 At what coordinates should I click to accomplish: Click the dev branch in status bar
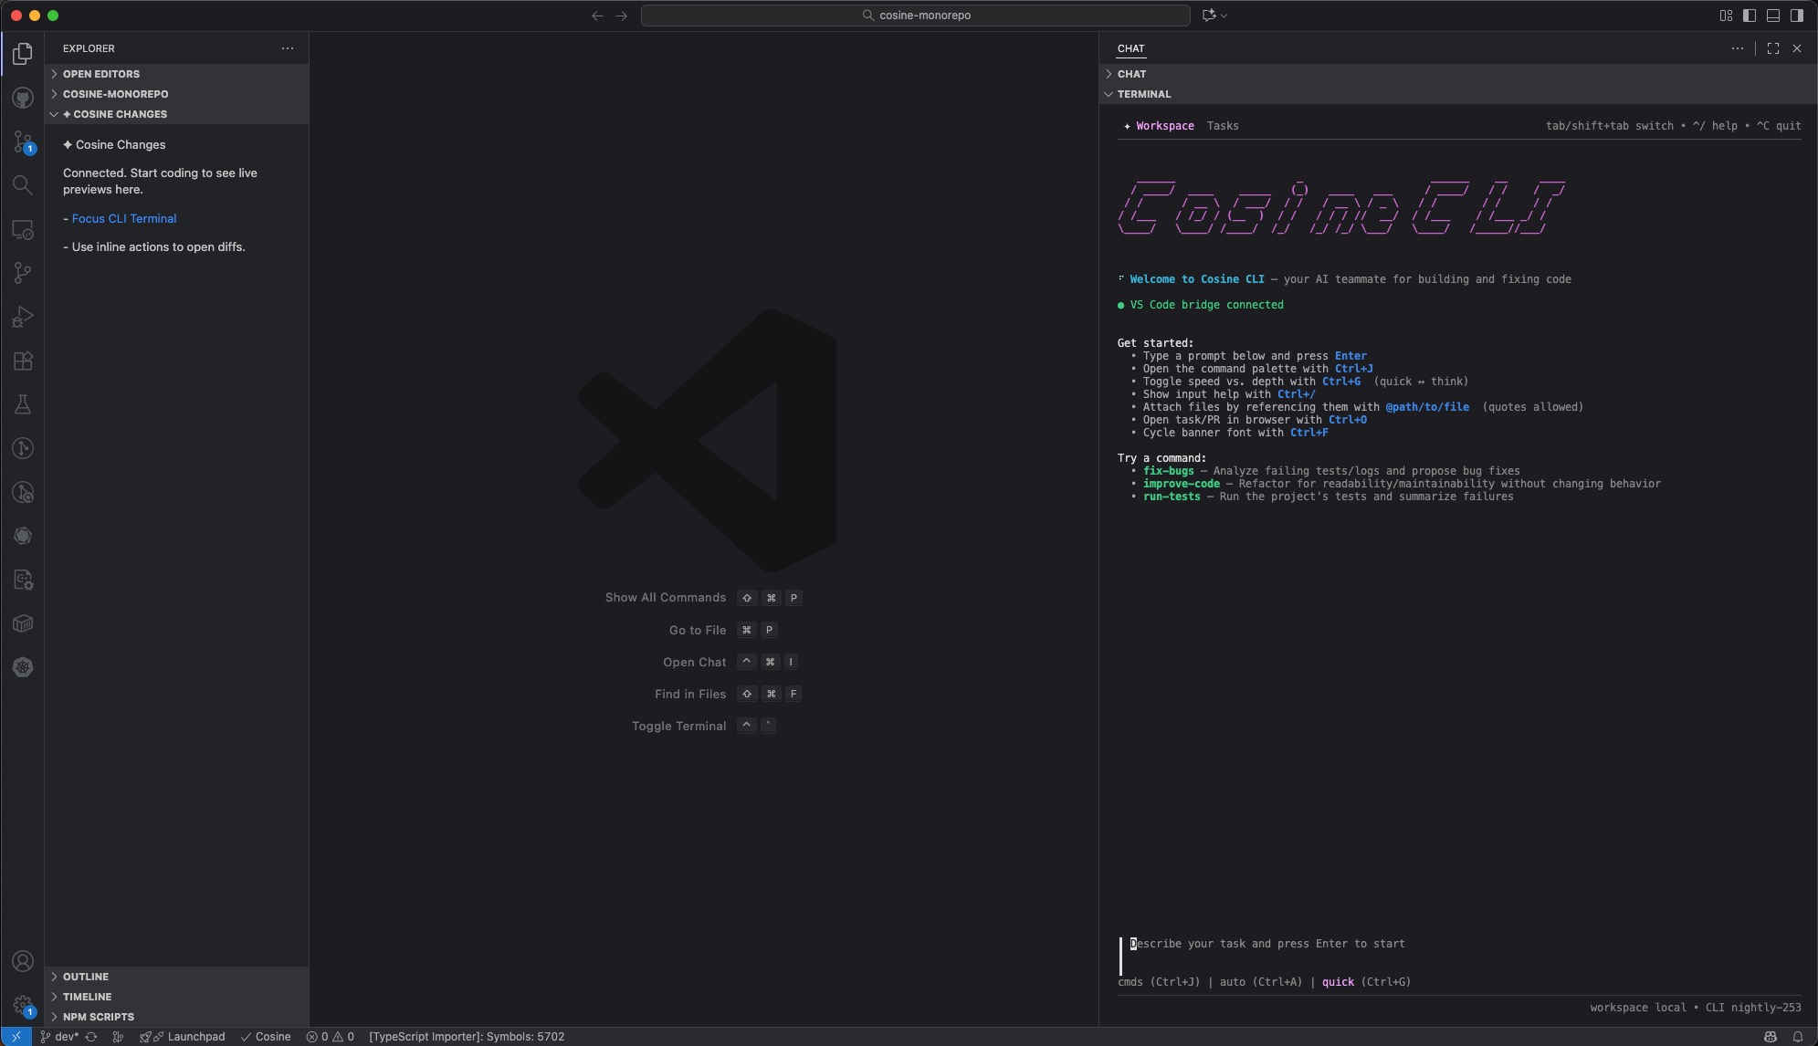60,1037
